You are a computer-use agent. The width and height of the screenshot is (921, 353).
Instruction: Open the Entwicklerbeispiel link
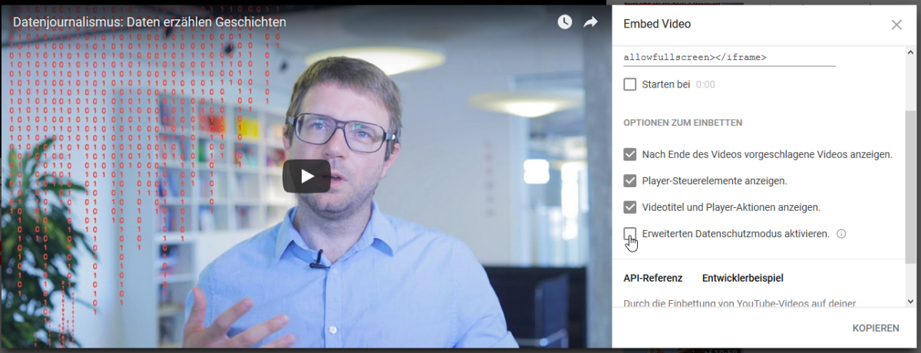743,278
